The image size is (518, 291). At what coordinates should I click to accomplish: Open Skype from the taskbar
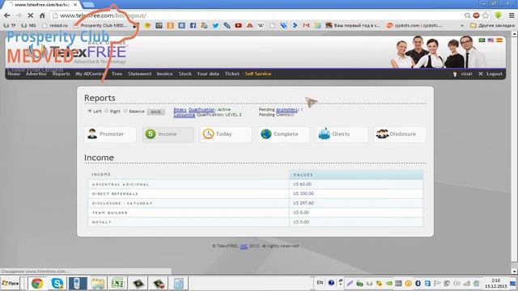(x=57, y=284)
